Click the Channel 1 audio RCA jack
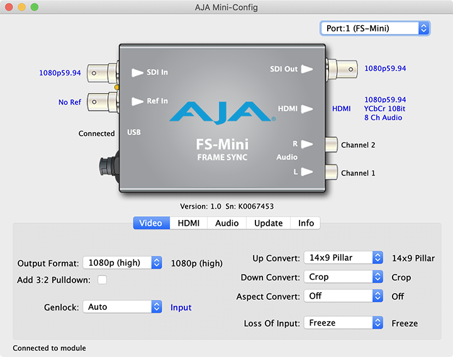 (331, 173)
